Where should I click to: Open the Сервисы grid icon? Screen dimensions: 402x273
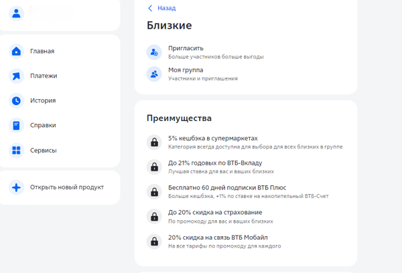click(17, 151)
